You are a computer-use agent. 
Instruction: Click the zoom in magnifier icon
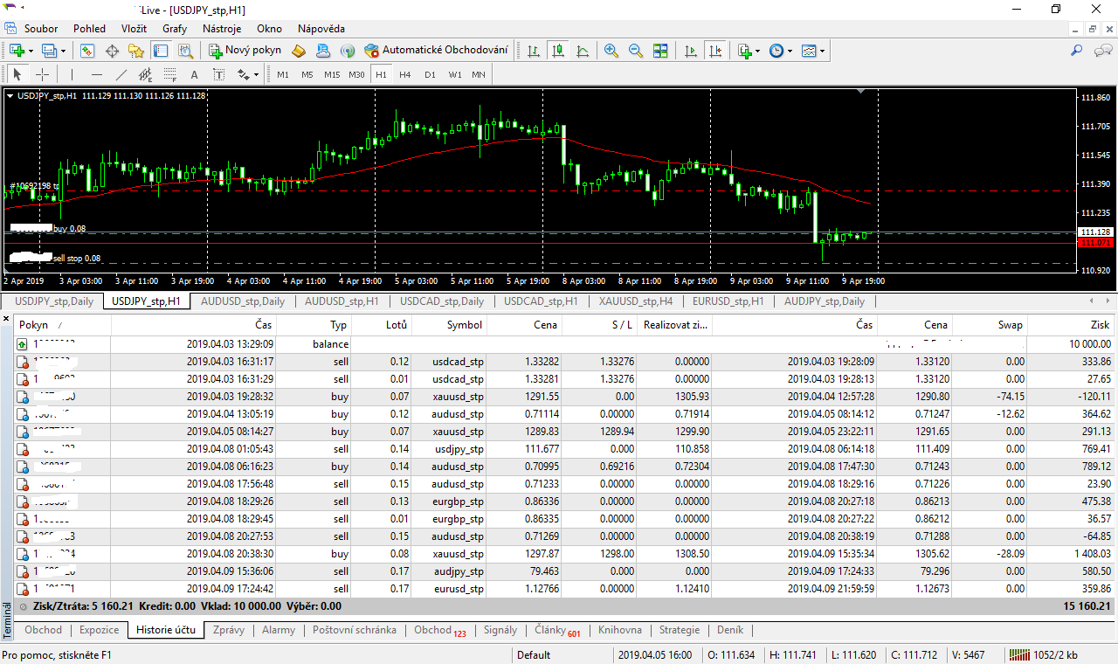(x=611, y=51)
